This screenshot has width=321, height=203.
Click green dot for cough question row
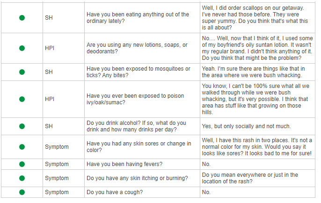22,192
